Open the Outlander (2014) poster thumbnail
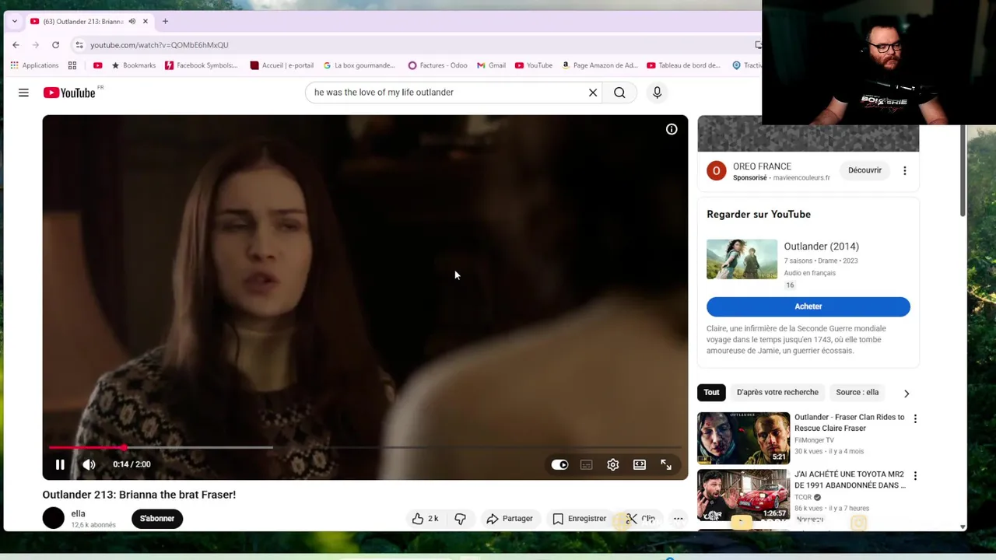Image resolution: width=996 pixels, height=560 pixels. tap(742, 259)
